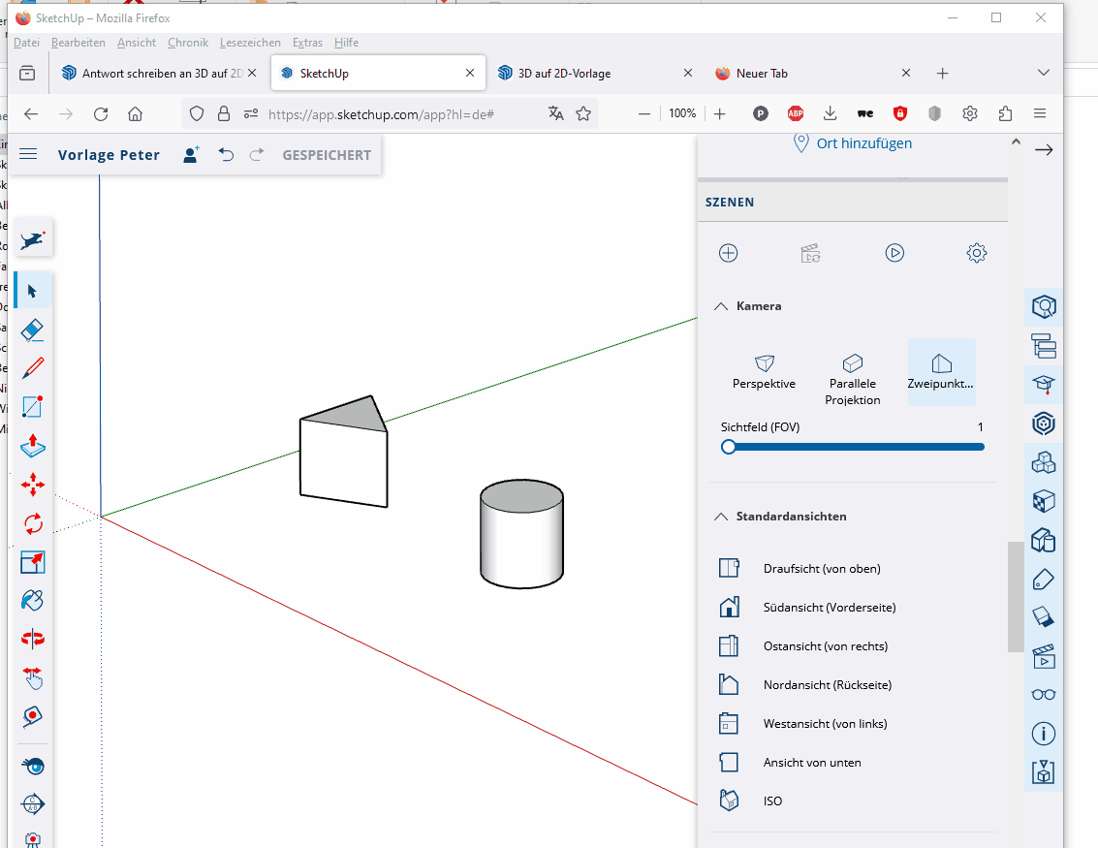The width and height of the screenshot is (1098, 848).
Task: Collapse the Standardansichten section
Action: pyautogui.click(x=721, y=517)
